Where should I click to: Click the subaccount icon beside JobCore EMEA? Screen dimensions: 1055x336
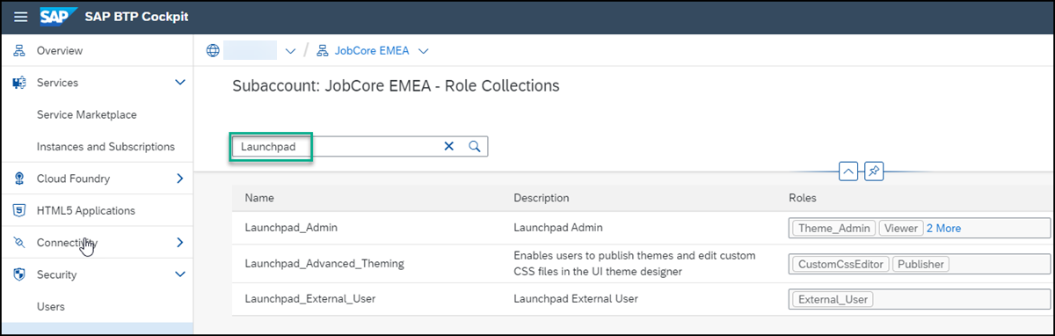pos(323,50)
